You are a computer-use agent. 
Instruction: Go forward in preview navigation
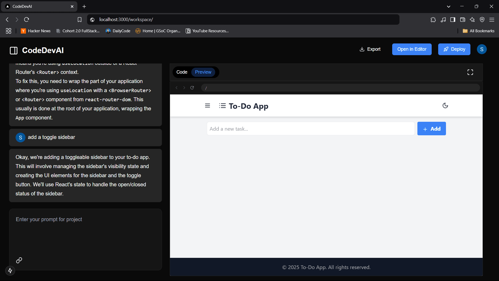pos(184,88)
